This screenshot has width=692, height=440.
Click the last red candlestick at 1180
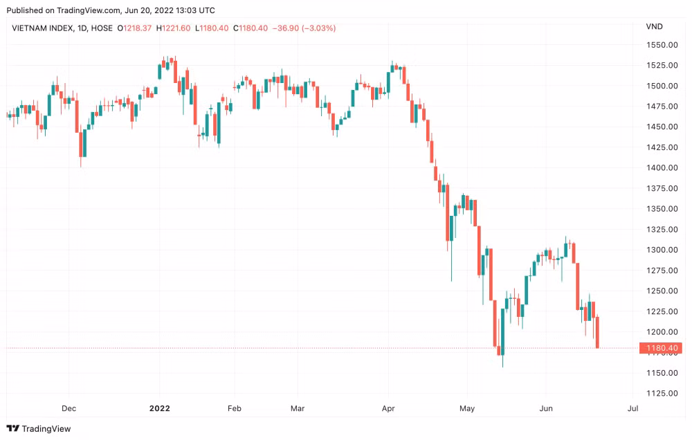(x=598, y=332)
